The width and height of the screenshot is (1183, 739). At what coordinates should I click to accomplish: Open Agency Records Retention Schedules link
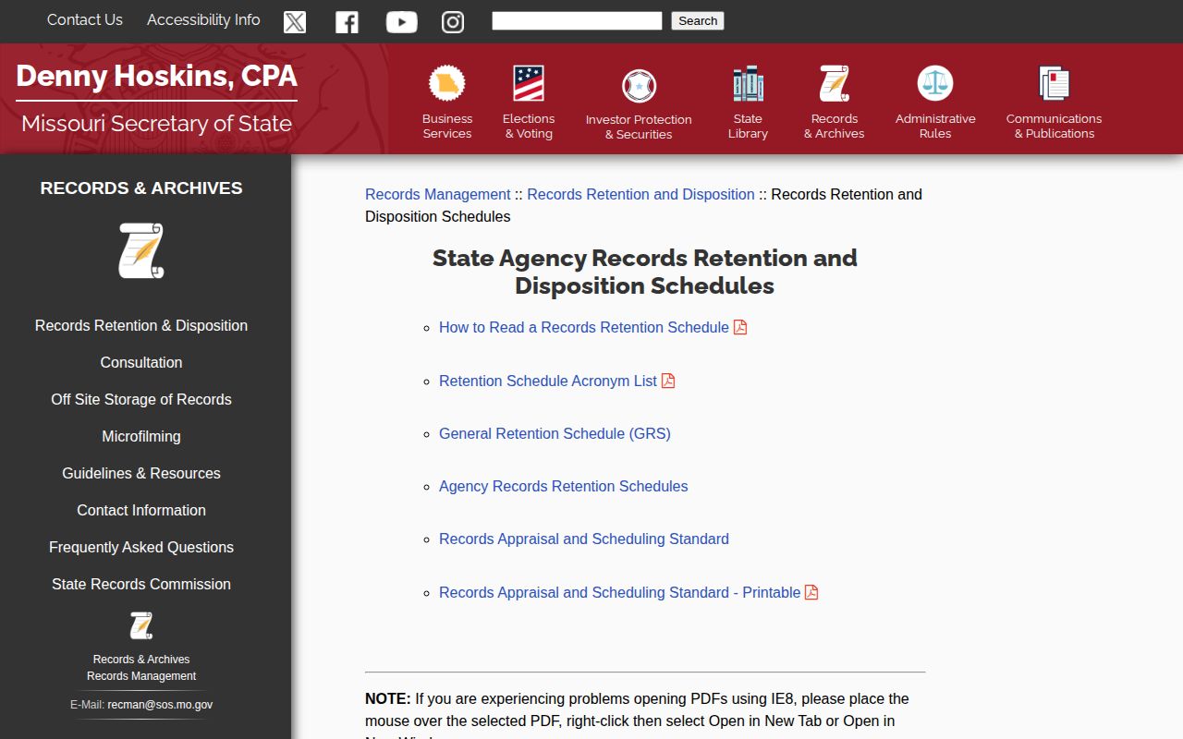coord(564,486)
